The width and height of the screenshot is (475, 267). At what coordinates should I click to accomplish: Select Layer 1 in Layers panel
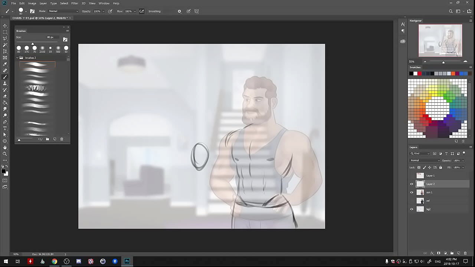click(x=430, y=175)
